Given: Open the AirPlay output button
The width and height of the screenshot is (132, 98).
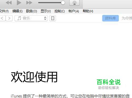Looking at the screenshot, I should click(x=74, y=3).
